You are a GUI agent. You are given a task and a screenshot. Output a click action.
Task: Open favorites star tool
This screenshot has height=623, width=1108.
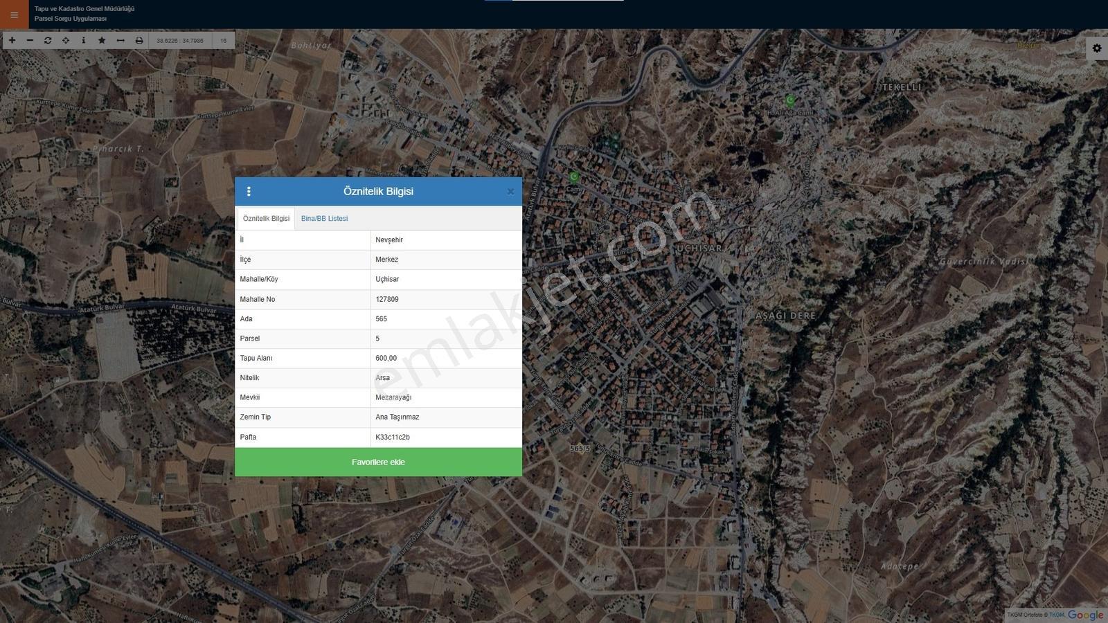[x=102, y=40]
